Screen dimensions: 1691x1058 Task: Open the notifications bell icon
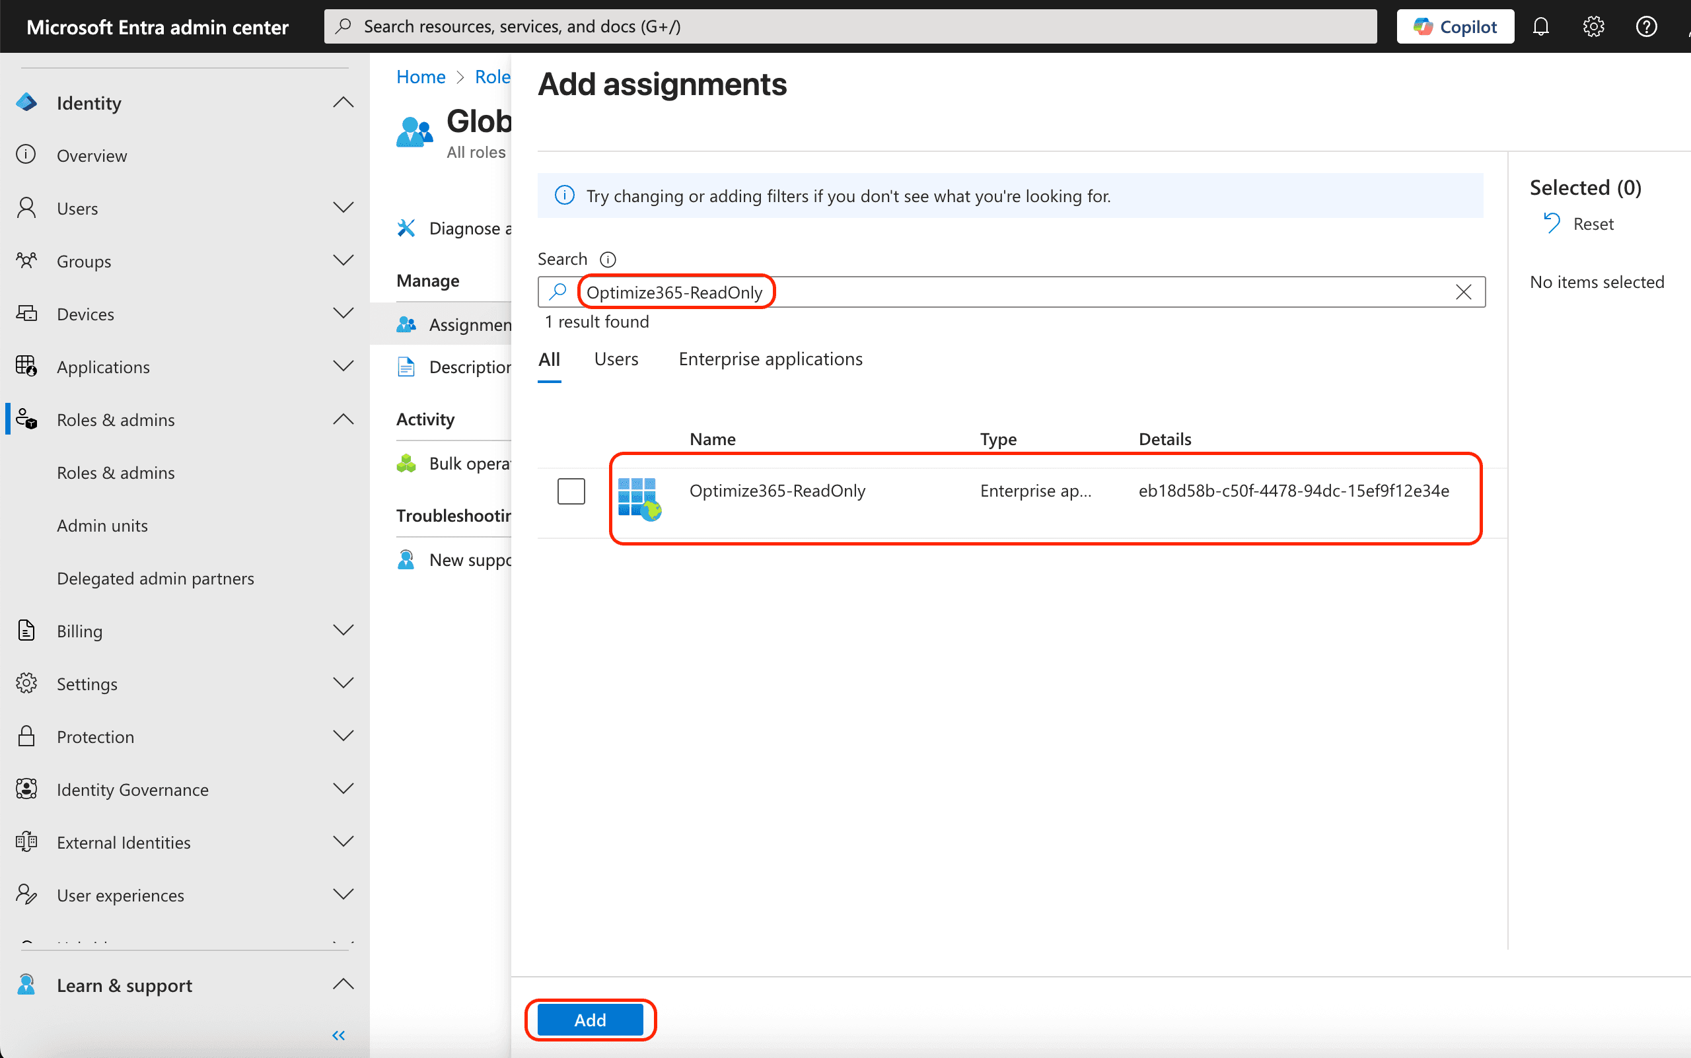(1540, 26)
